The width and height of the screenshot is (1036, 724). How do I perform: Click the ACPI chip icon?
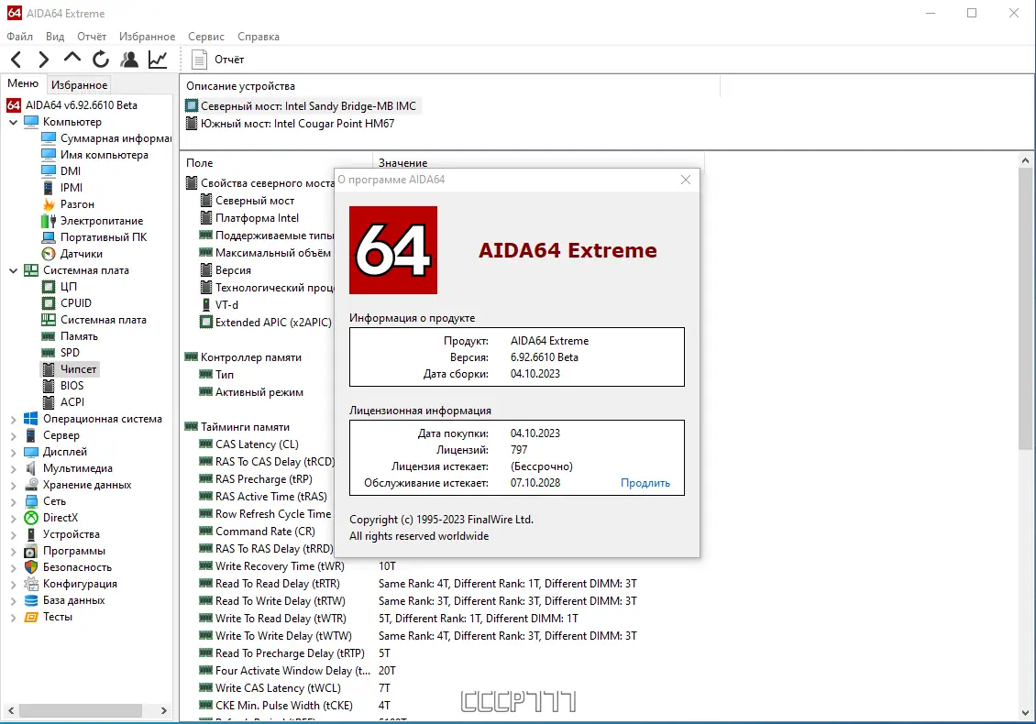coord(49,402)
